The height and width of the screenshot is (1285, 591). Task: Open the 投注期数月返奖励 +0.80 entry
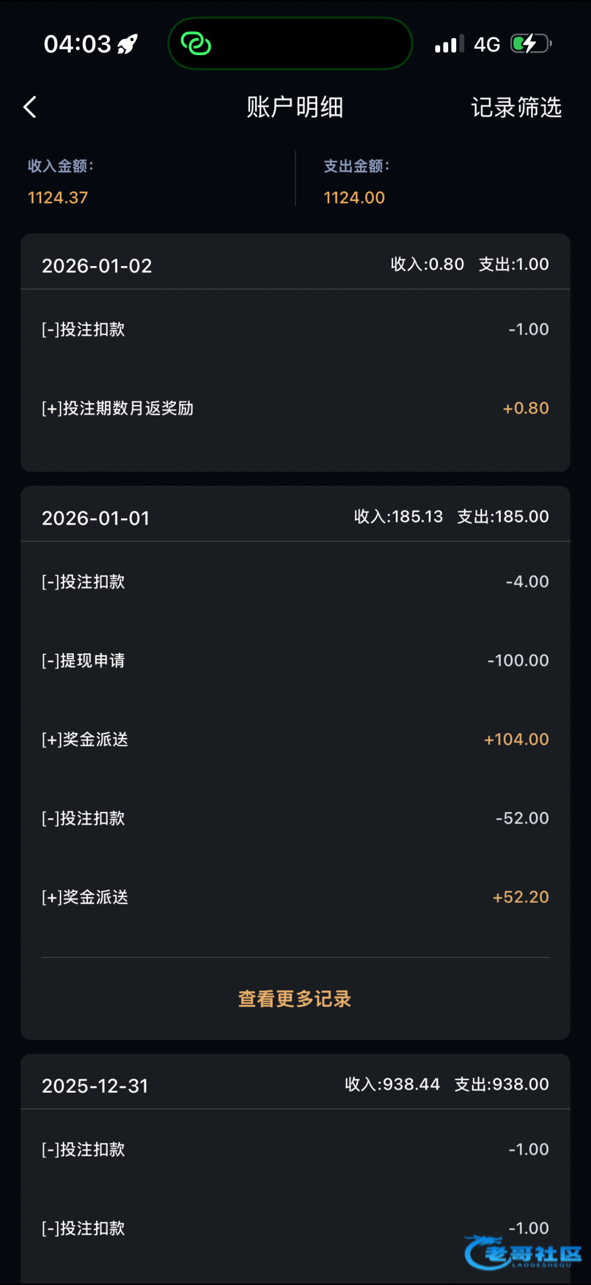pyautogui.click(x=295, y=408)
